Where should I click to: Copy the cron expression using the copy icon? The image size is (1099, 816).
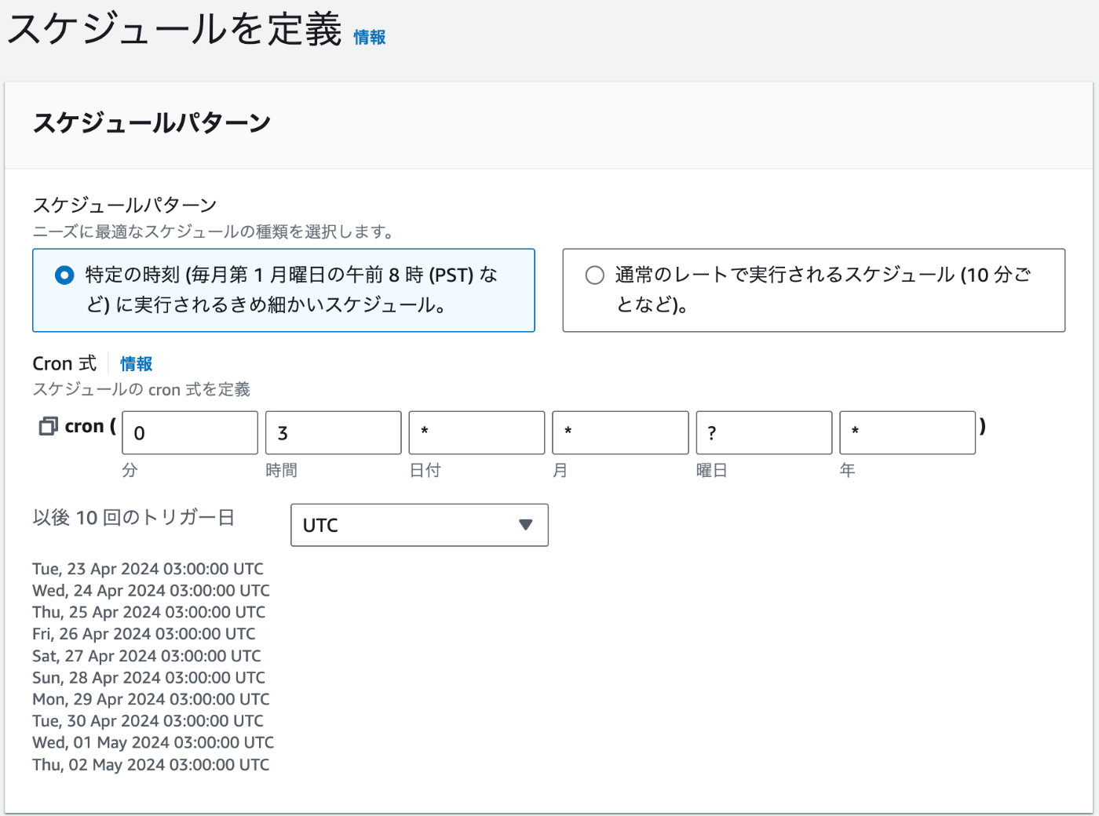(48, 426)
